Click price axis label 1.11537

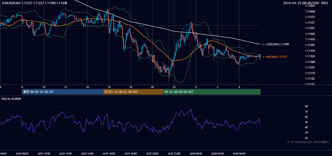310,23
